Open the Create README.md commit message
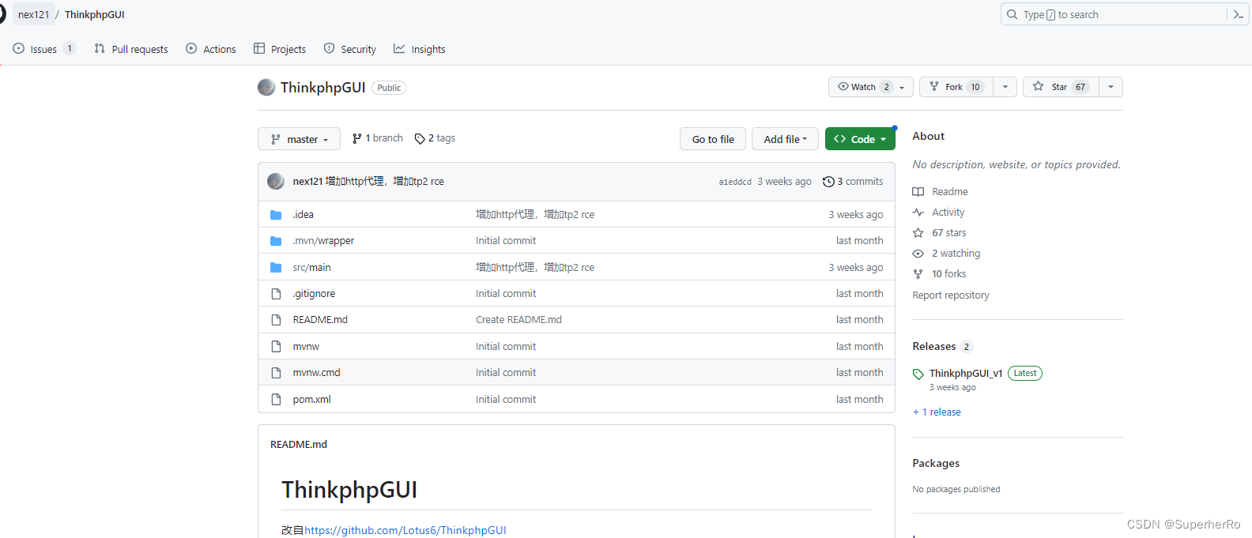1252x538 pixels. coord(519,320)
